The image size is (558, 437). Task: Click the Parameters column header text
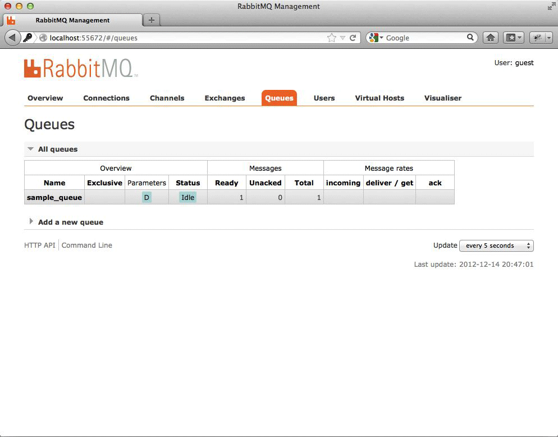pyautogui.click(x=147, y=183)
